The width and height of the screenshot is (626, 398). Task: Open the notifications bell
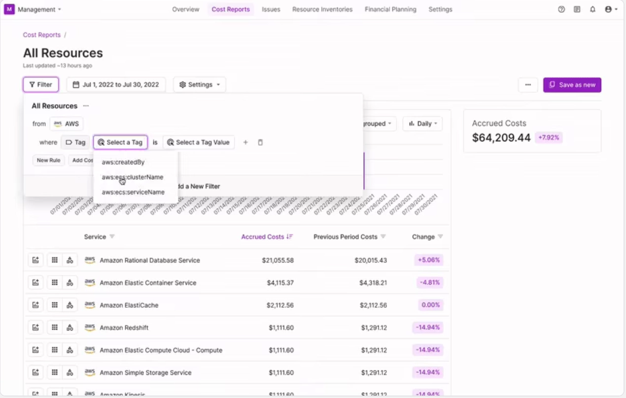coord(593,9)
